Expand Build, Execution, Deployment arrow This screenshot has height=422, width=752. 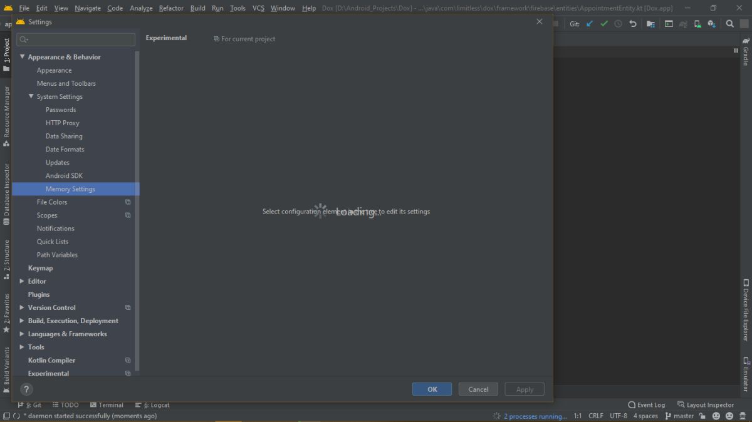pyautogui.click(x=22, y=321)
